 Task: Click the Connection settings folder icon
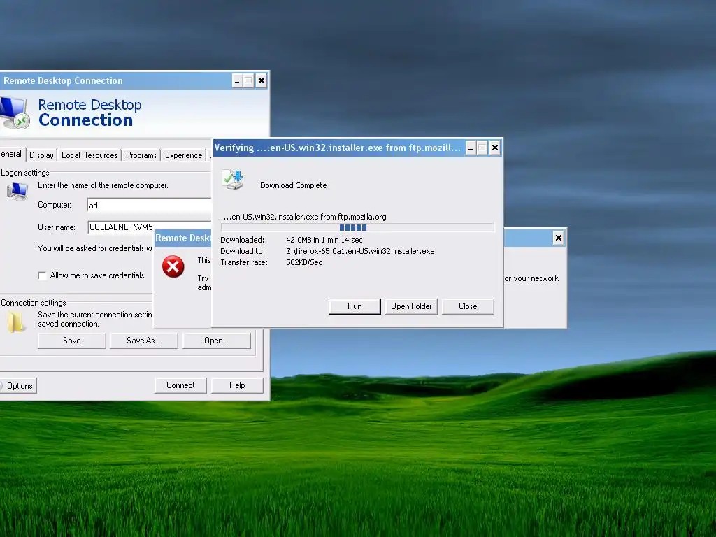[15, 322]
